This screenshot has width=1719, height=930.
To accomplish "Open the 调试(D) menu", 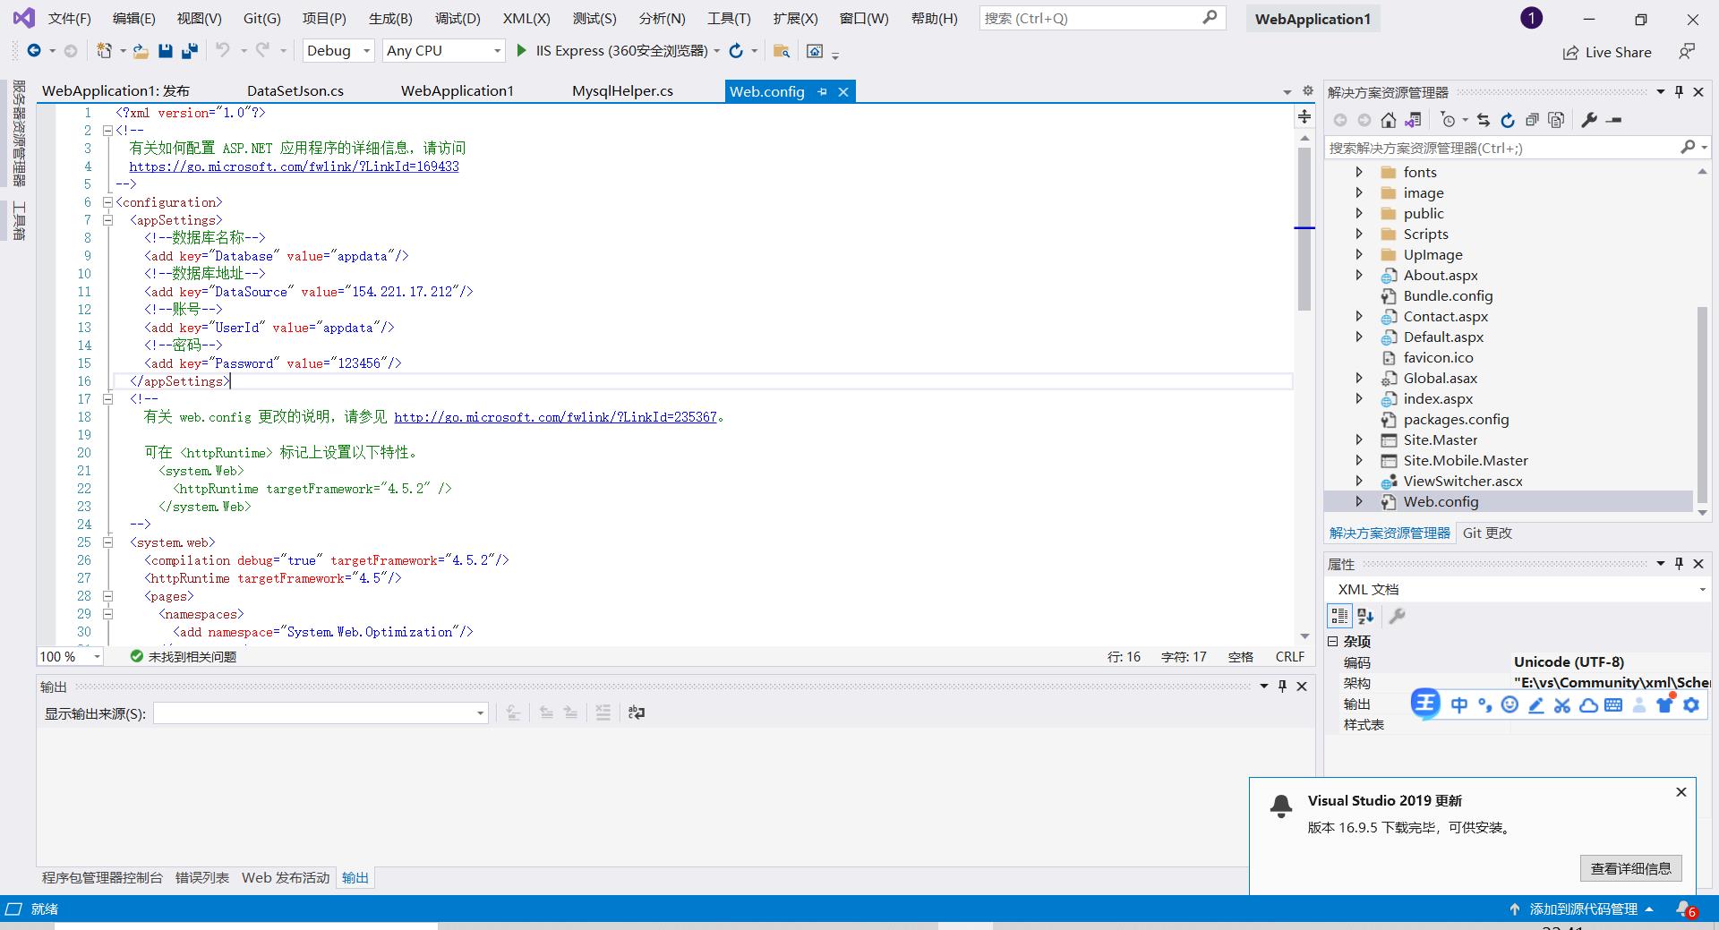I will pyautogui.click(x=458, y=18).
